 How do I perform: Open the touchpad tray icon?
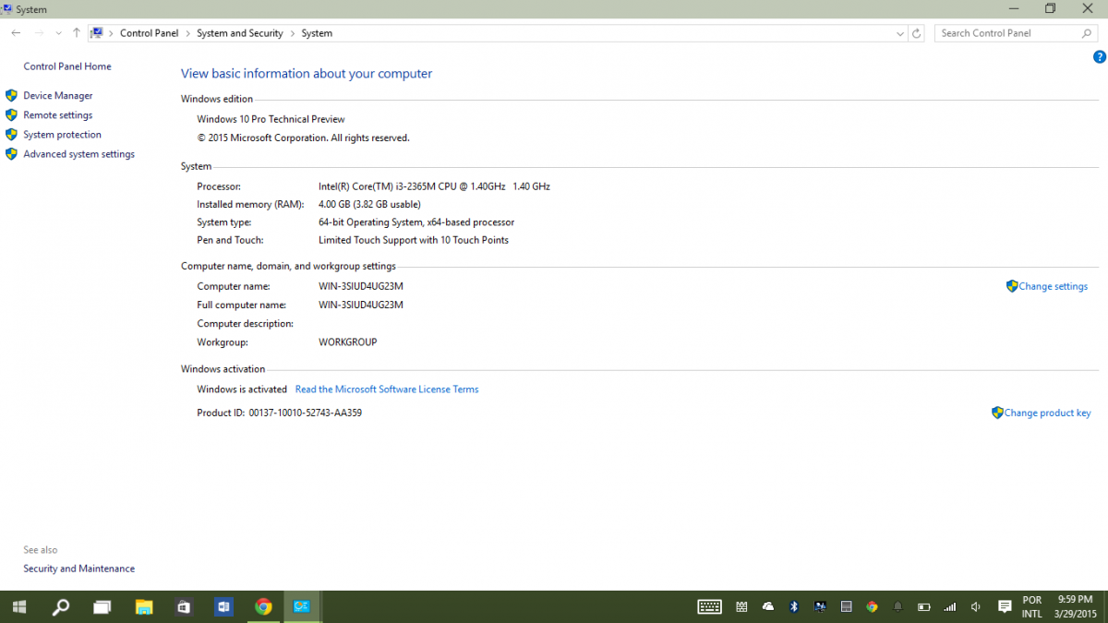point(846,606)
